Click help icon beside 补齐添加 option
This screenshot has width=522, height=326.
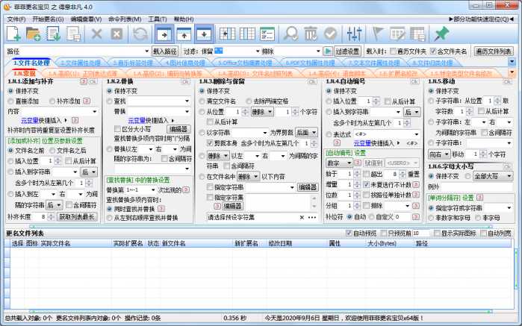click(87, 101)
